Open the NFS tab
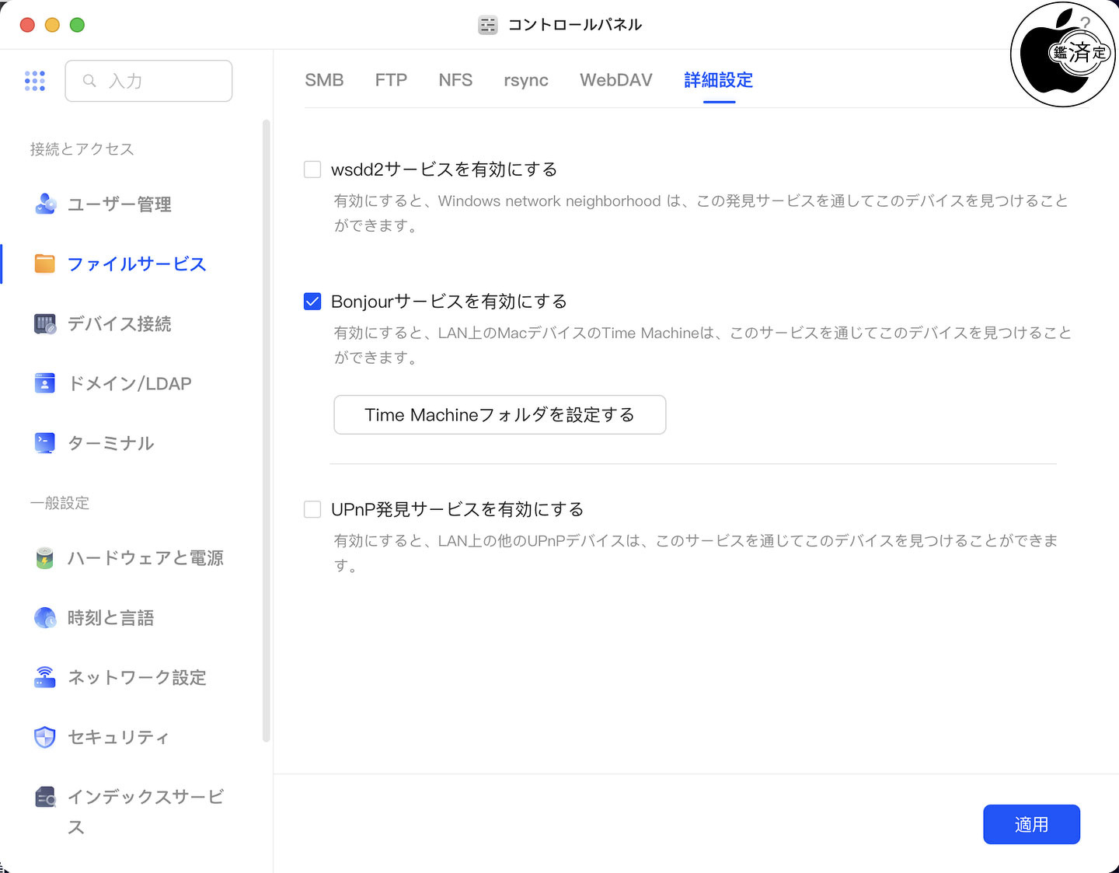Viewport: 1119px width, 873px height. (455, 80)
